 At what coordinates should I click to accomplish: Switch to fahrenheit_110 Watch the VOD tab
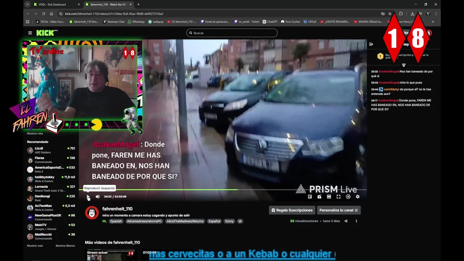[108, 4]
